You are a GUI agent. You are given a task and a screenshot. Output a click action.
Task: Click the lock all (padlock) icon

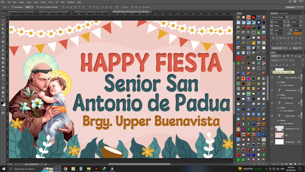[x=287, y=65]
